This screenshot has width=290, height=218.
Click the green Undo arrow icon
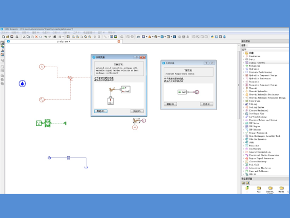(45, 37)
